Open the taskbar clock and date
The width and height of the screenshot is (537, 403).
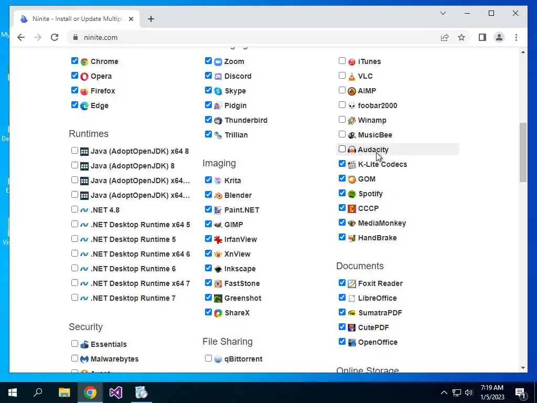(492, 393)
